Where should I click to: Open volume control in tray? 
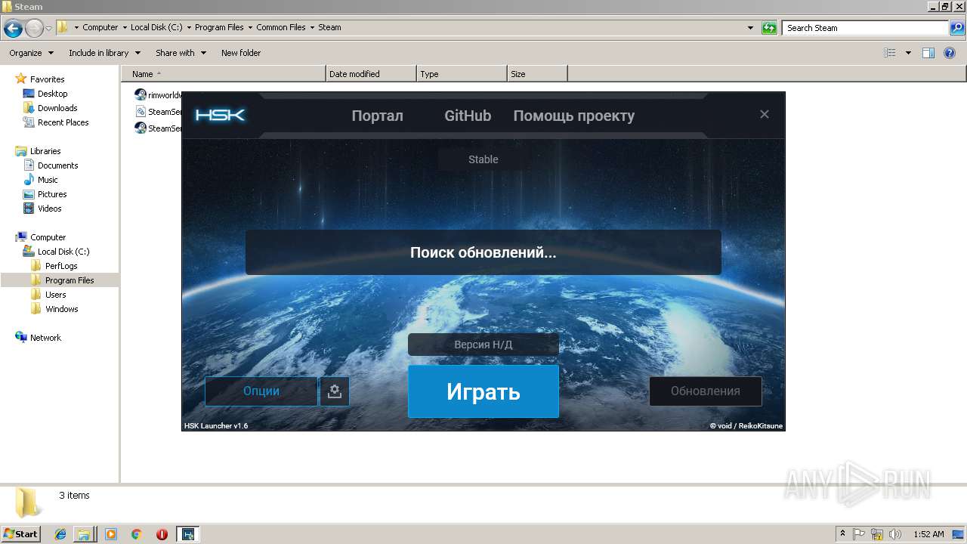coord(895,534)
